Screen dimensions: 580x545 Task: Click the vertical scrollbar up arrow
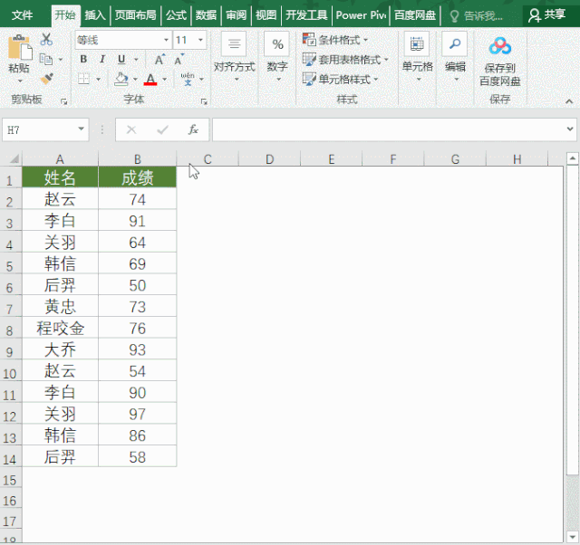tap(573, 158)
